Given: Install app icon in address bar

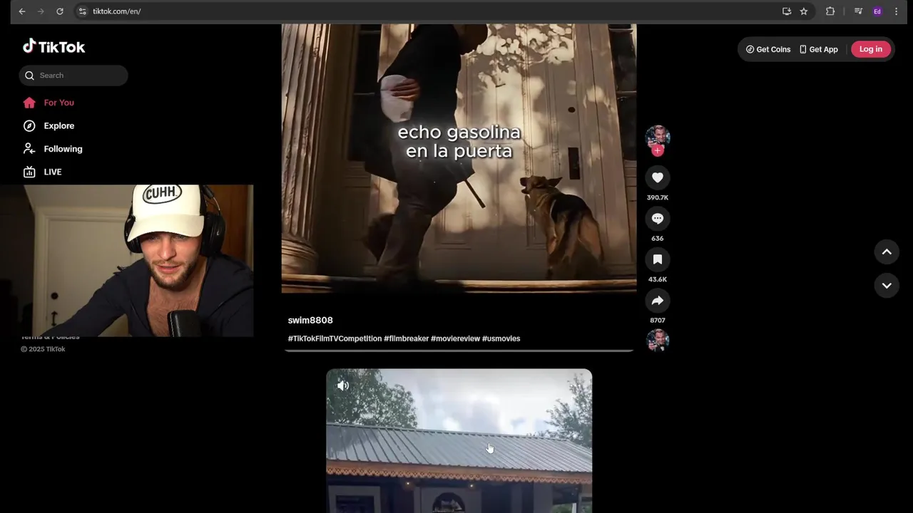Looking at the screenshot, I should click(787, 11).
